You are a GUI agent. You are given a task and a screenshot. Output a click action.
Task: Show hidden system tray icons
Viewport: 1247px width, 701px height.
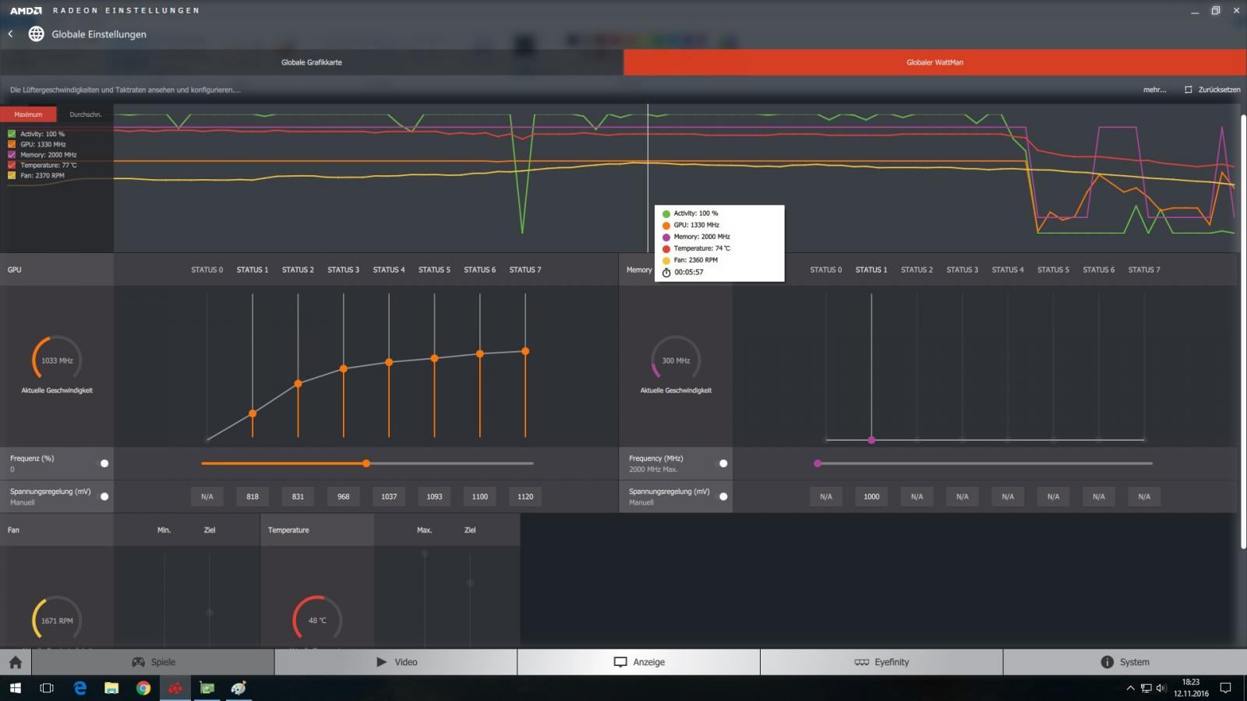[x=1131, y=688]
